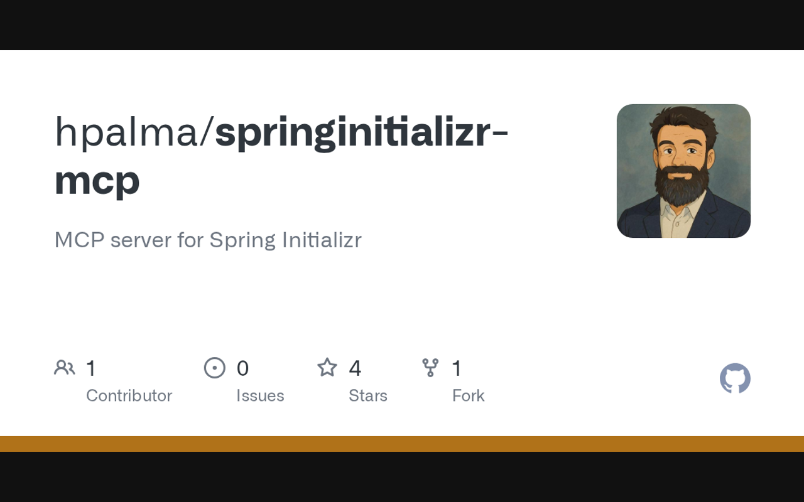Screen dimensions: 804x502
Task: Select the "MCP server for Spring Initializr" description
Action: point(208,240)
